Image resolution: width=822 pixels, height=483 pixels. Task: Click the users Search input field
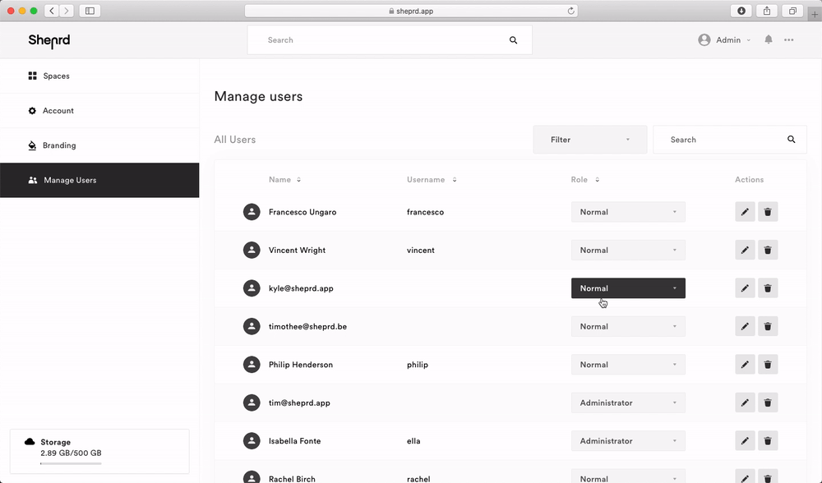click(x=719, y=140)
